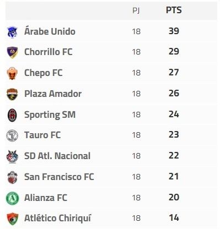The image size is (220, 229).
Task: Click the Plaza Amador team badge
Action: (x=12, y=94)
